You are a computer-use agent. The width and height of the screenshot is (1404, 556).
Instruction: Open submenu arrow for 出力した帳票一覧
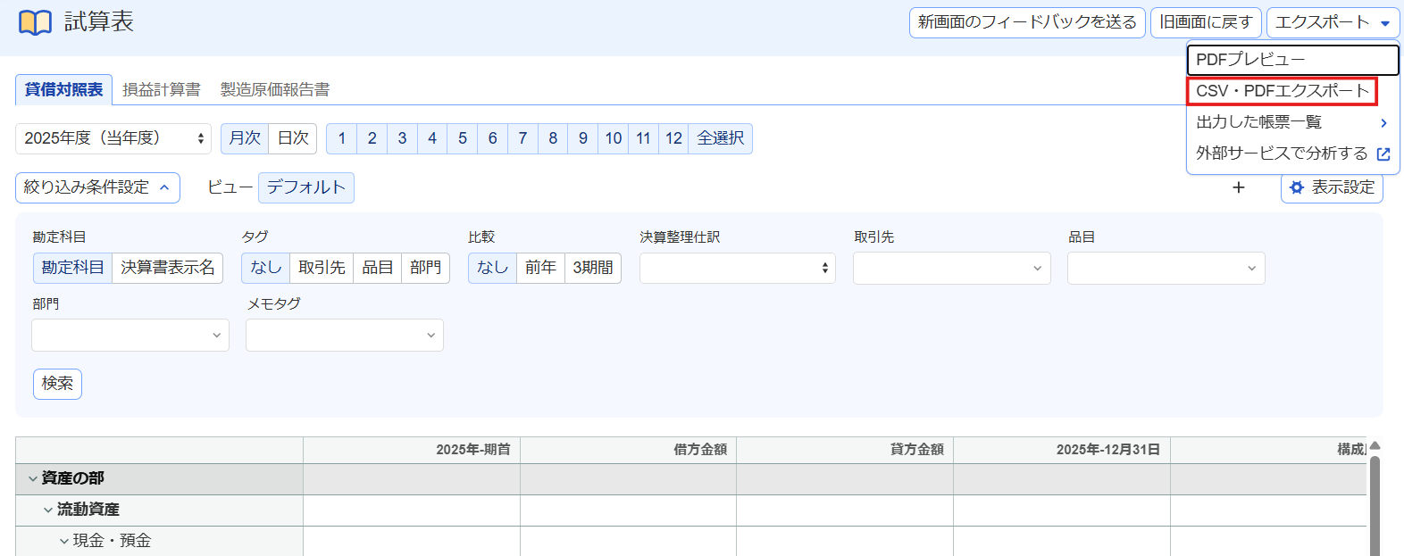coord(1383,122)
